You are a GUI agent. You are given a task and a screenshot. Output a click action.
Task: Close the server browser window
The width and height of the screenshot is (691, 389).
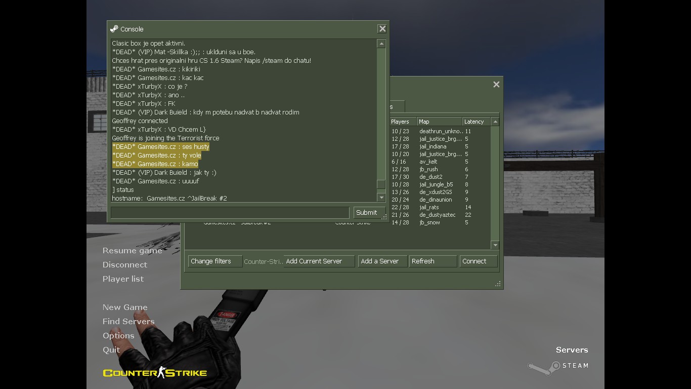click(x=496, y=85)
